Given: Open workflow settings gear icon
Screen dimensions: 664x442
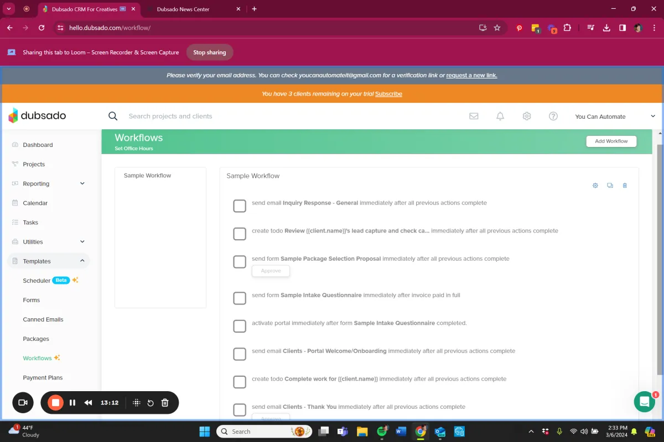Looking at the screenshot, I should coord(595,186).
